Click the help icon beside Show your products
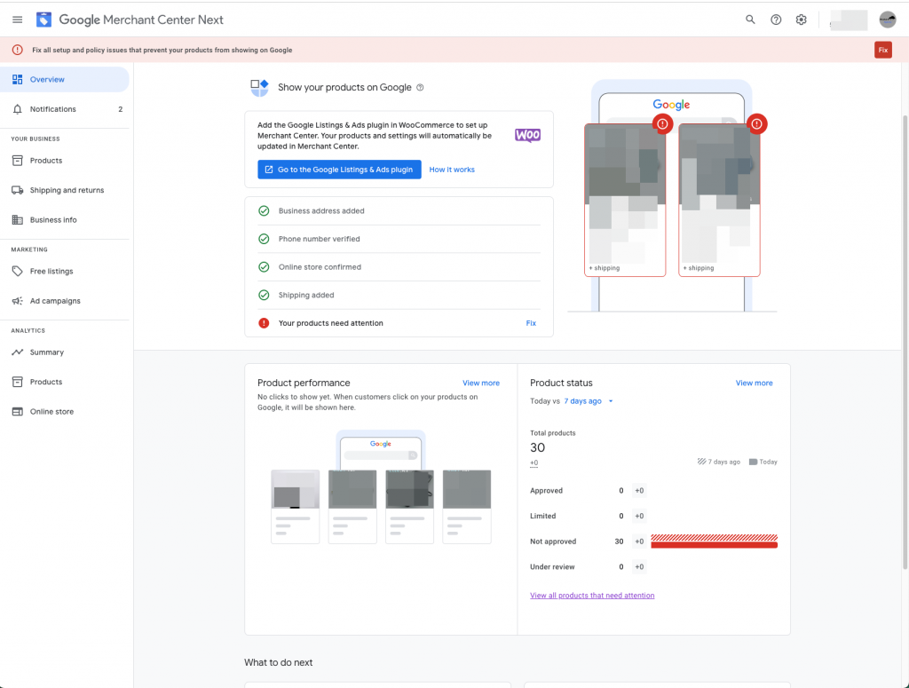909x688 pixels. (x=420, y=88)
